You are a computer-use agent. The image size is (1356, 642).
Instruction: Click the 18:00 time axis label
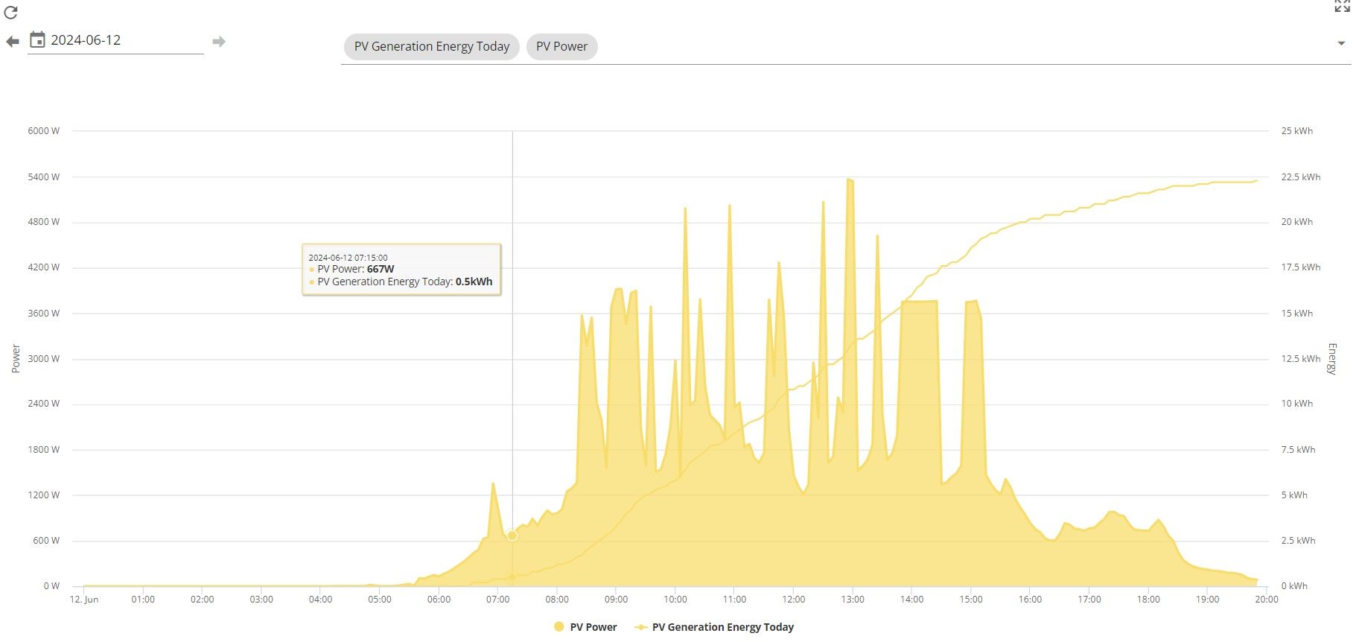[x=1148, y=600]
